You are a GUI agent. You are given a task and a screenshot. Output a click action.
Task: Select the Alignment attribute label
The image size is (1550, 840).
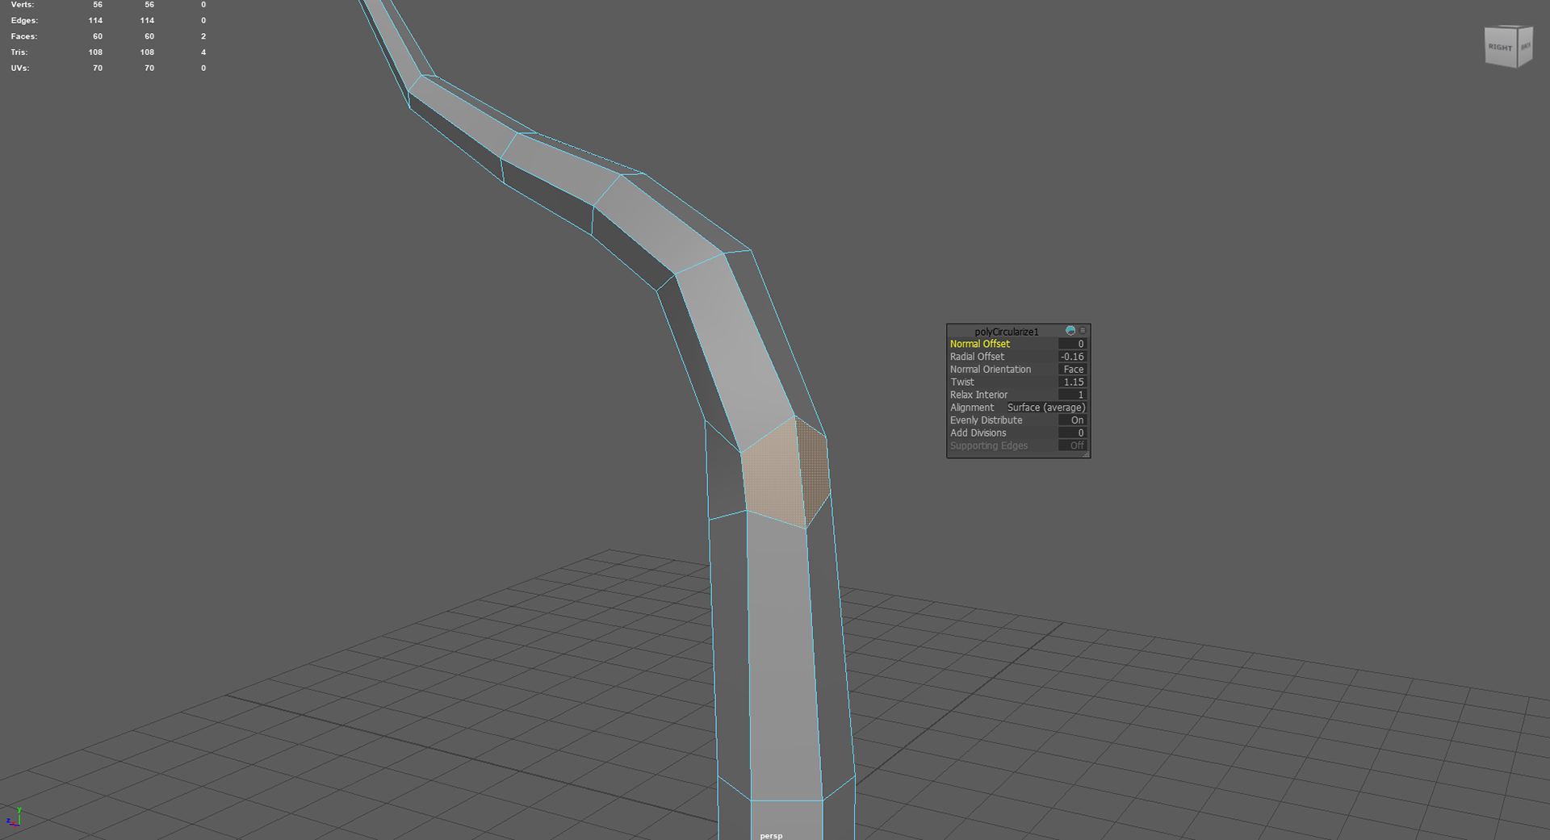(x=972, y=407)
